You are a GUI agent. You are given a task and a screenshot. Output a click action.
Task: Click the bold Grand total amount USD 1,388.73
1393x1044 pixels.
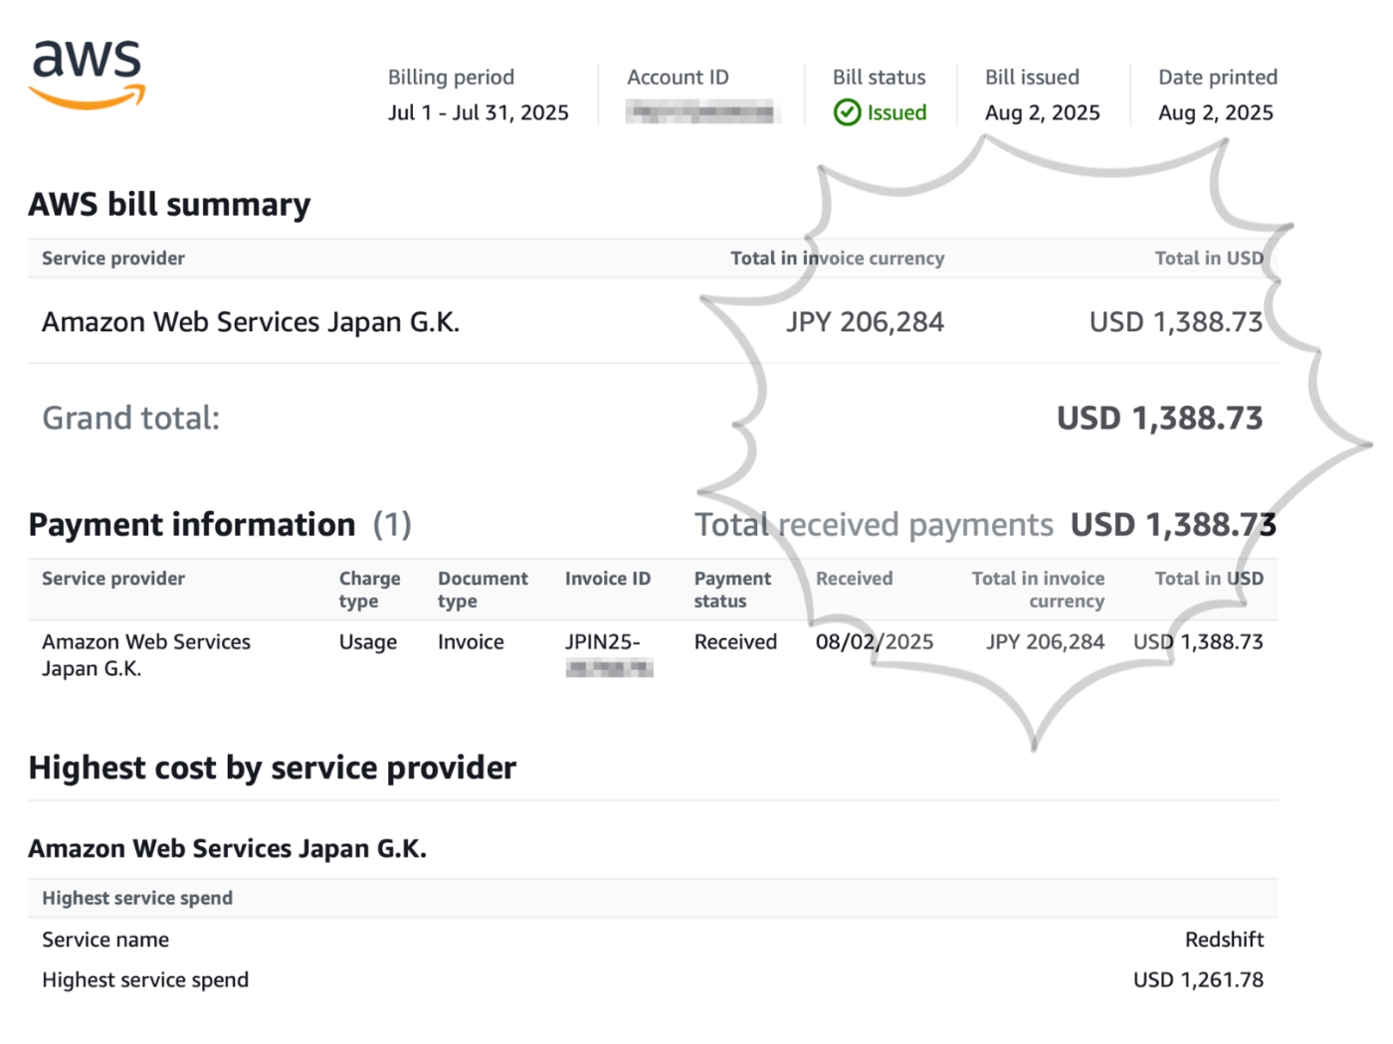point(1159,418)
